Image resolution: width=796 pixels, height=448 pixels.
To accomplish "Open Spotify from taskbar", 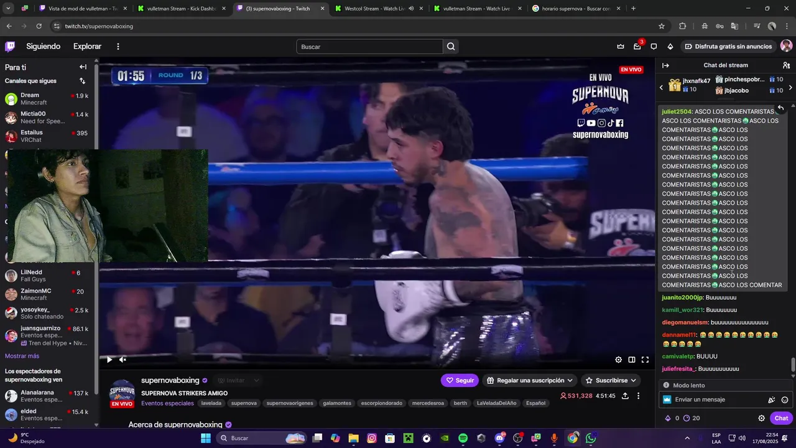I will click(x=463, y=438).
